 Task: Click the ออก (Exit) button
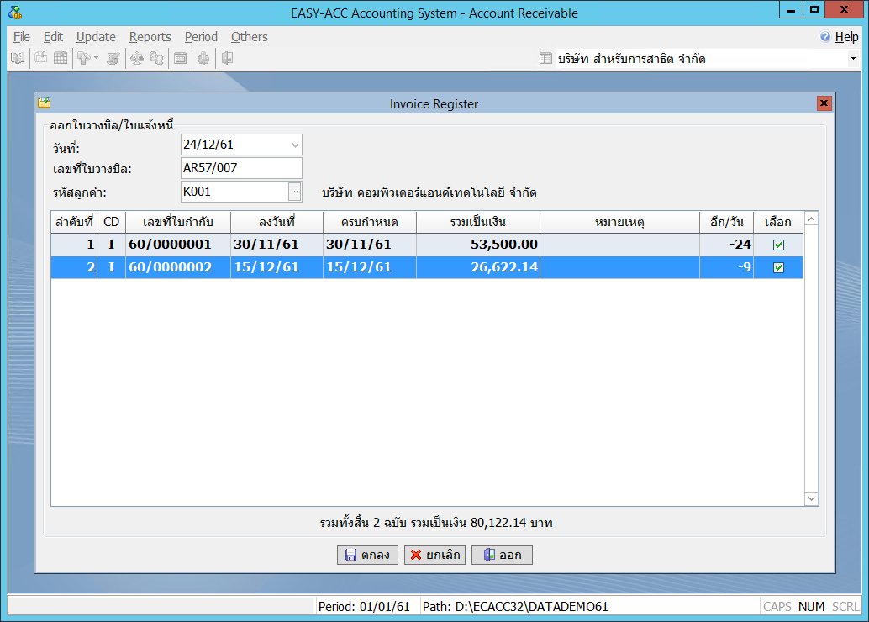[502, 555]
